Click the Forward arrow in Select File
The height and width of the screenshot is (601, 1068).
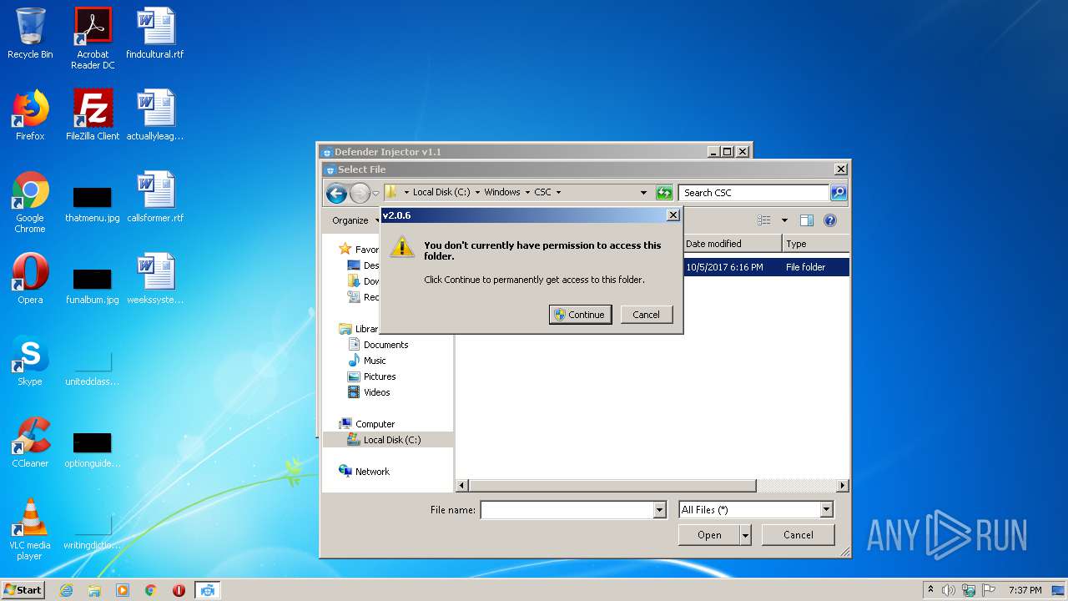[x=360, y=194]
